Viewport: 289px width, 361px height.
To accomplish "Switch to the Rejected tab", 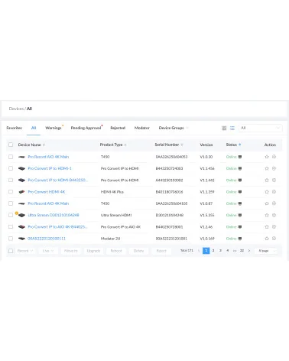I will (118, 128).
